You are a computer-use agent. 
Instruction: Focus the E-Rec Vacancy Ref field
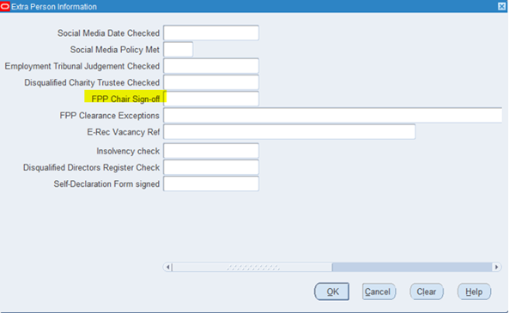[x=289, y=132]
